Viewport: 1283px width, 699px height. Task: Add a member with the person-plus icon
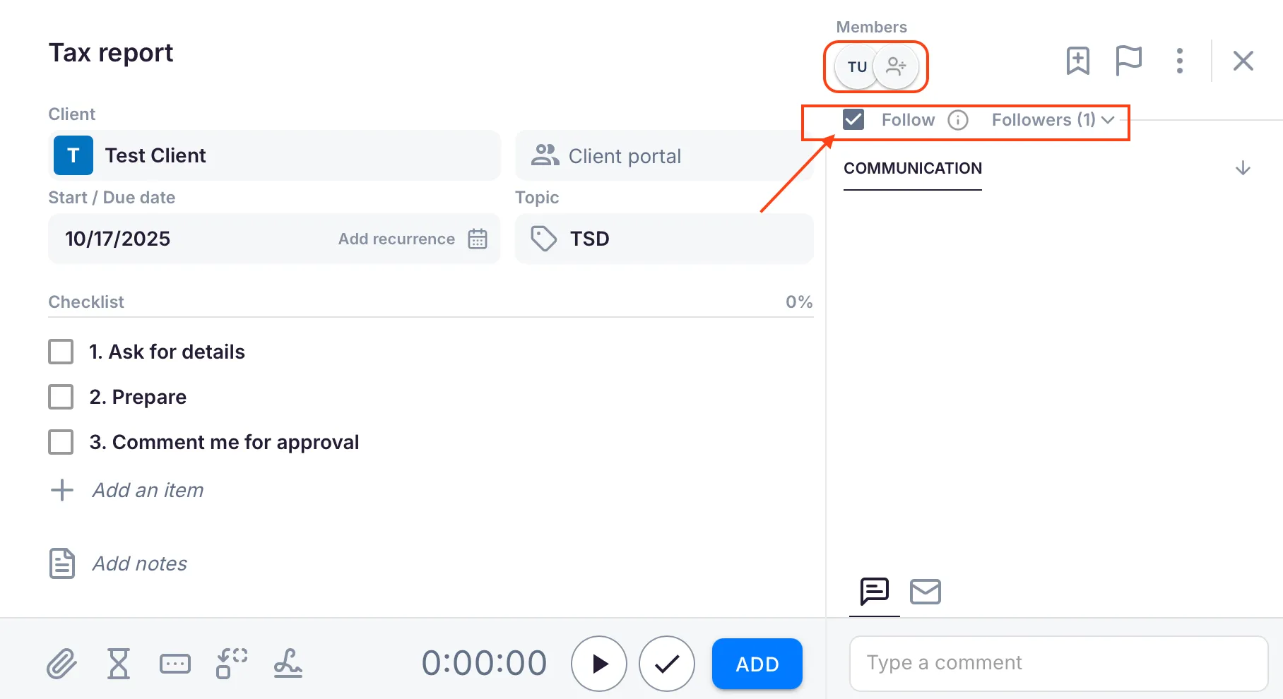click(896, 66)
